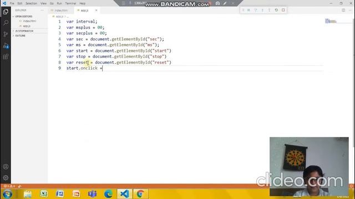Click "secplus" on line 3
The width and height of the screenshot is (355, 199).
[x=84, y=33]
